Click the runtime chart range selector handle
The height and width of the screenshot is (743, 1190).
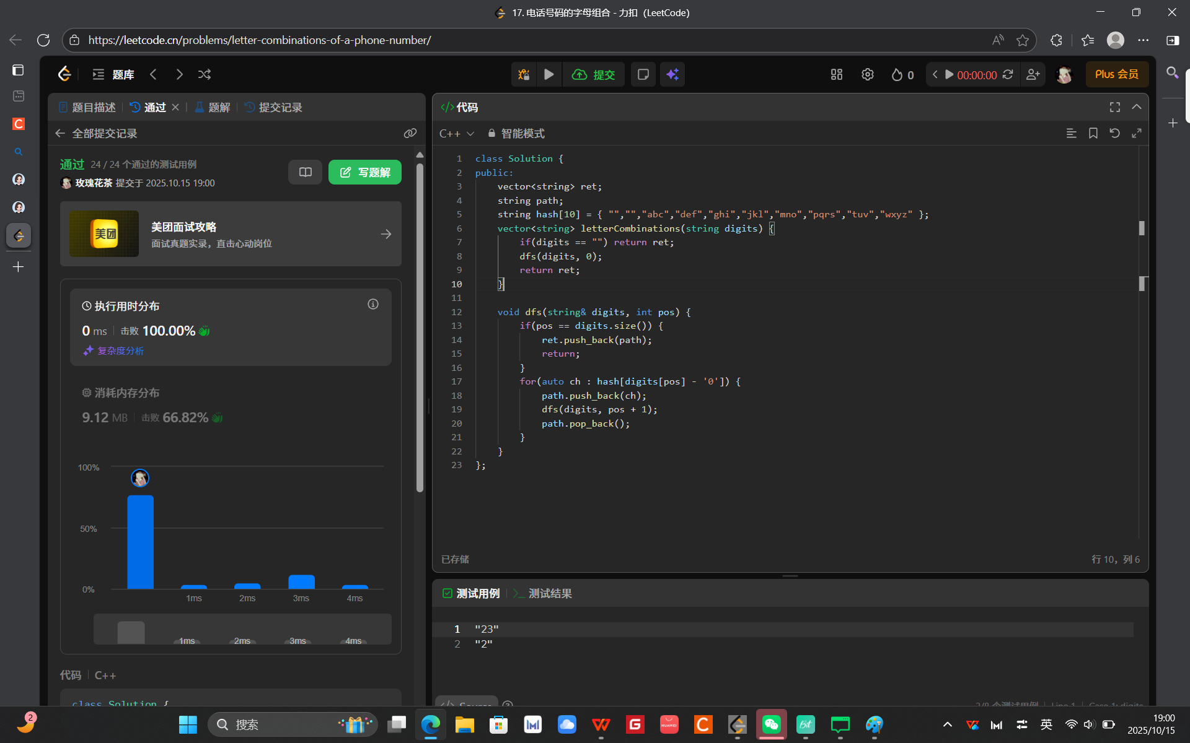(x=131, y=632)
